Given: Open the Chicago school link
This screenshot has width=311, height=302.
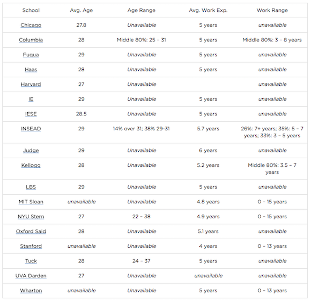Looking at the screenshot, I should pyautogui.click(x=31, y=25).
